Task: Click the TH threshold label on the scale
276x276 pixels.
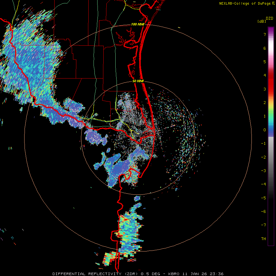Action: [x=263, y=239]
